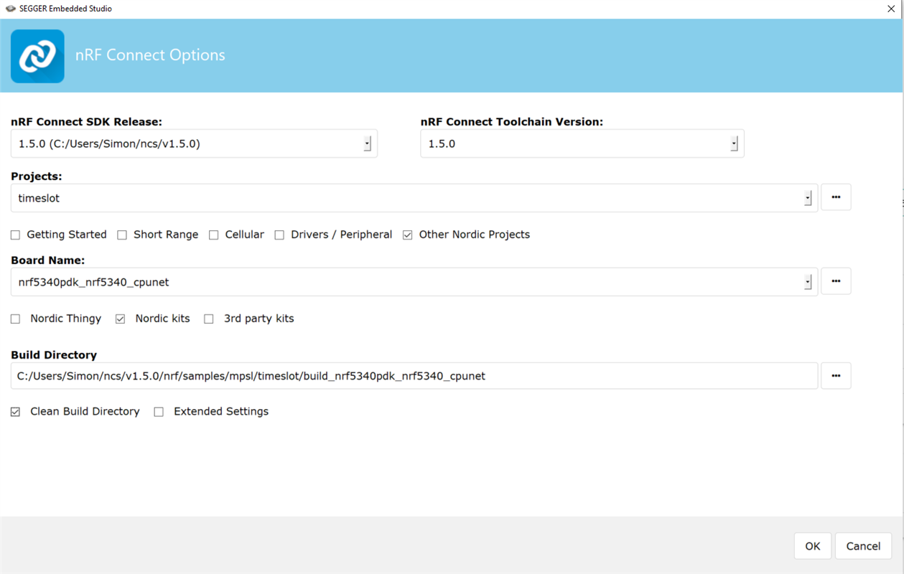Check the Nordic Thingy checkbox
904x574 pixels.
click(x=15, y=318)
